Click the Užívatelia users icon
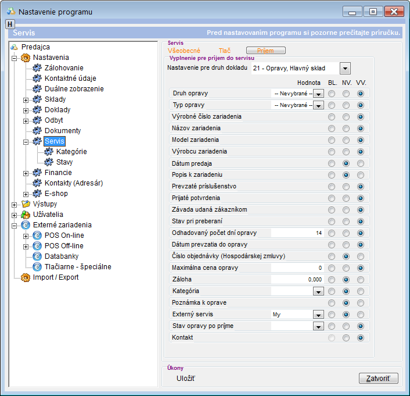This screenshot has width=410, height=396. [x=26, y=215]
